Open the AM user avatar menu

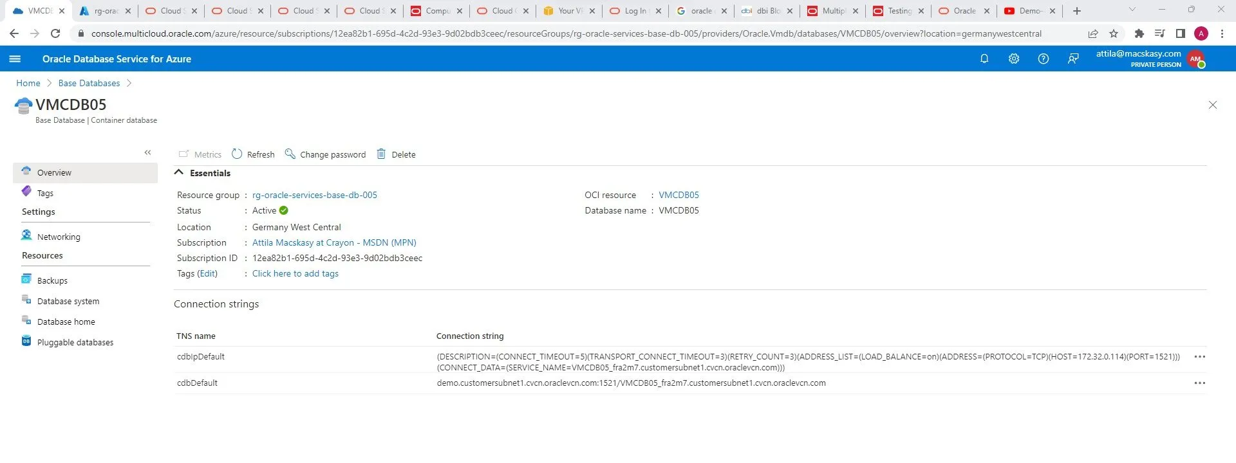1196,59
